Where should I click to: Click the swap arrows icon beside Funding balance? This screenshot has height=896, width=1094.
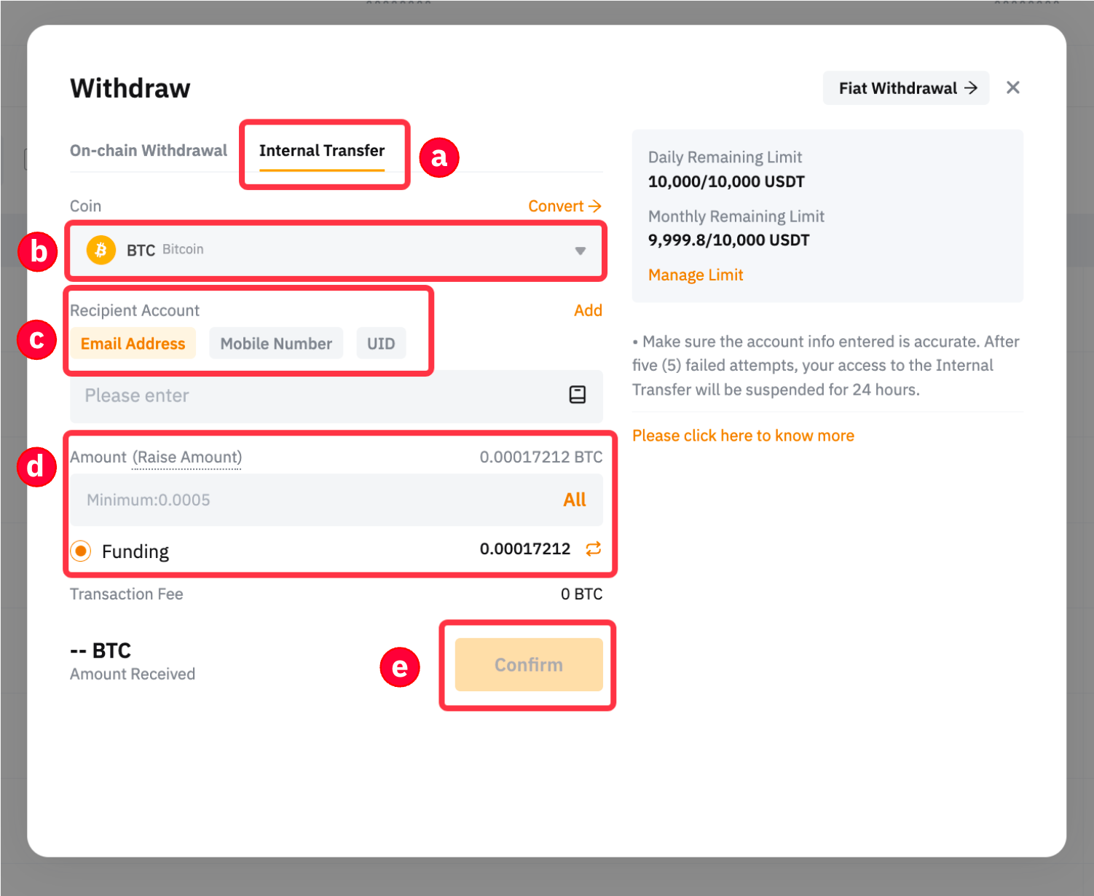coord(594,549)
